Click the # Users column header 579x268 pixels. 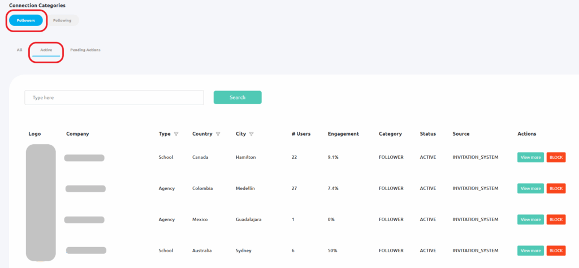pyautogui.click(x=301, y=134)
